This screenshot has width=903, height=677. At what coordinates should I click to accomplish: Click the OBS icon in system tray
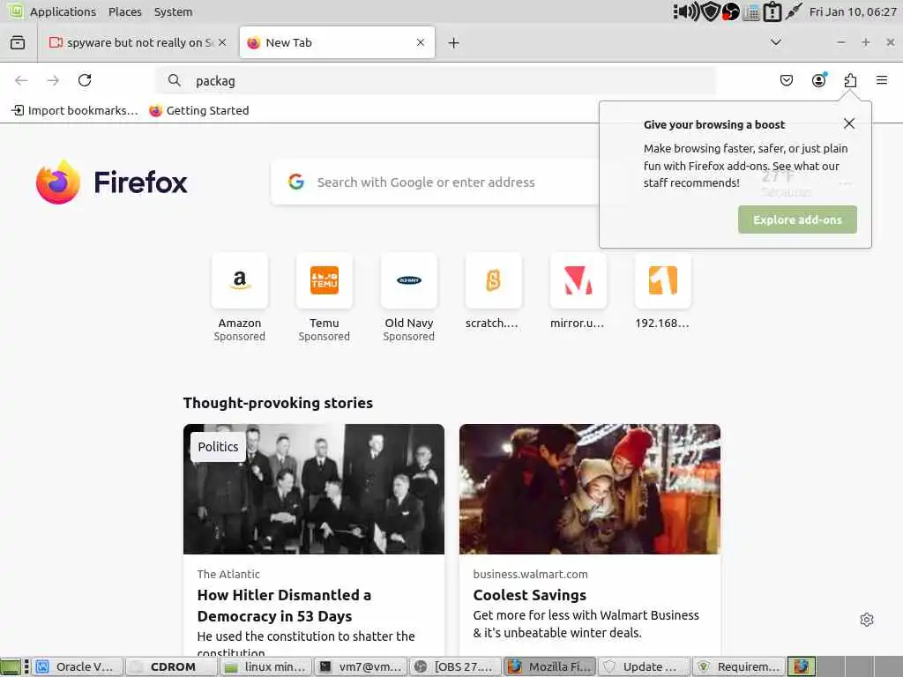[731, 11]
